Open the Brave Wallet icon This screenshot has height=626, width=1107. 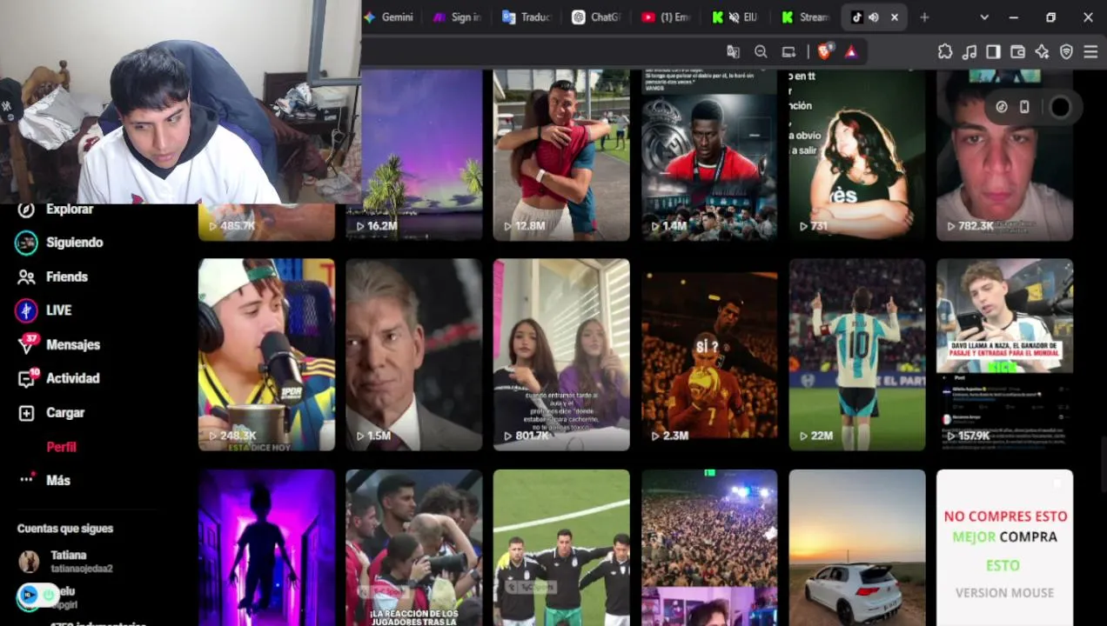click(1017, 52)
